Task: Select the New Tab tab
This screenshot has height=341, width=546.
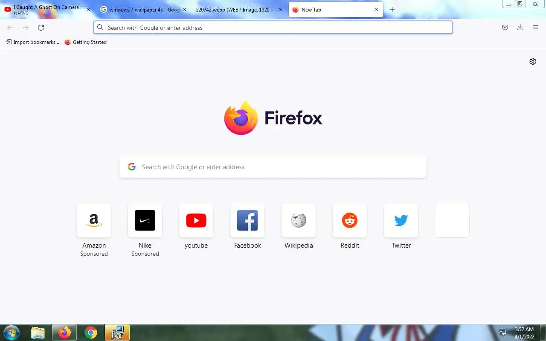Action: [336, 9]
